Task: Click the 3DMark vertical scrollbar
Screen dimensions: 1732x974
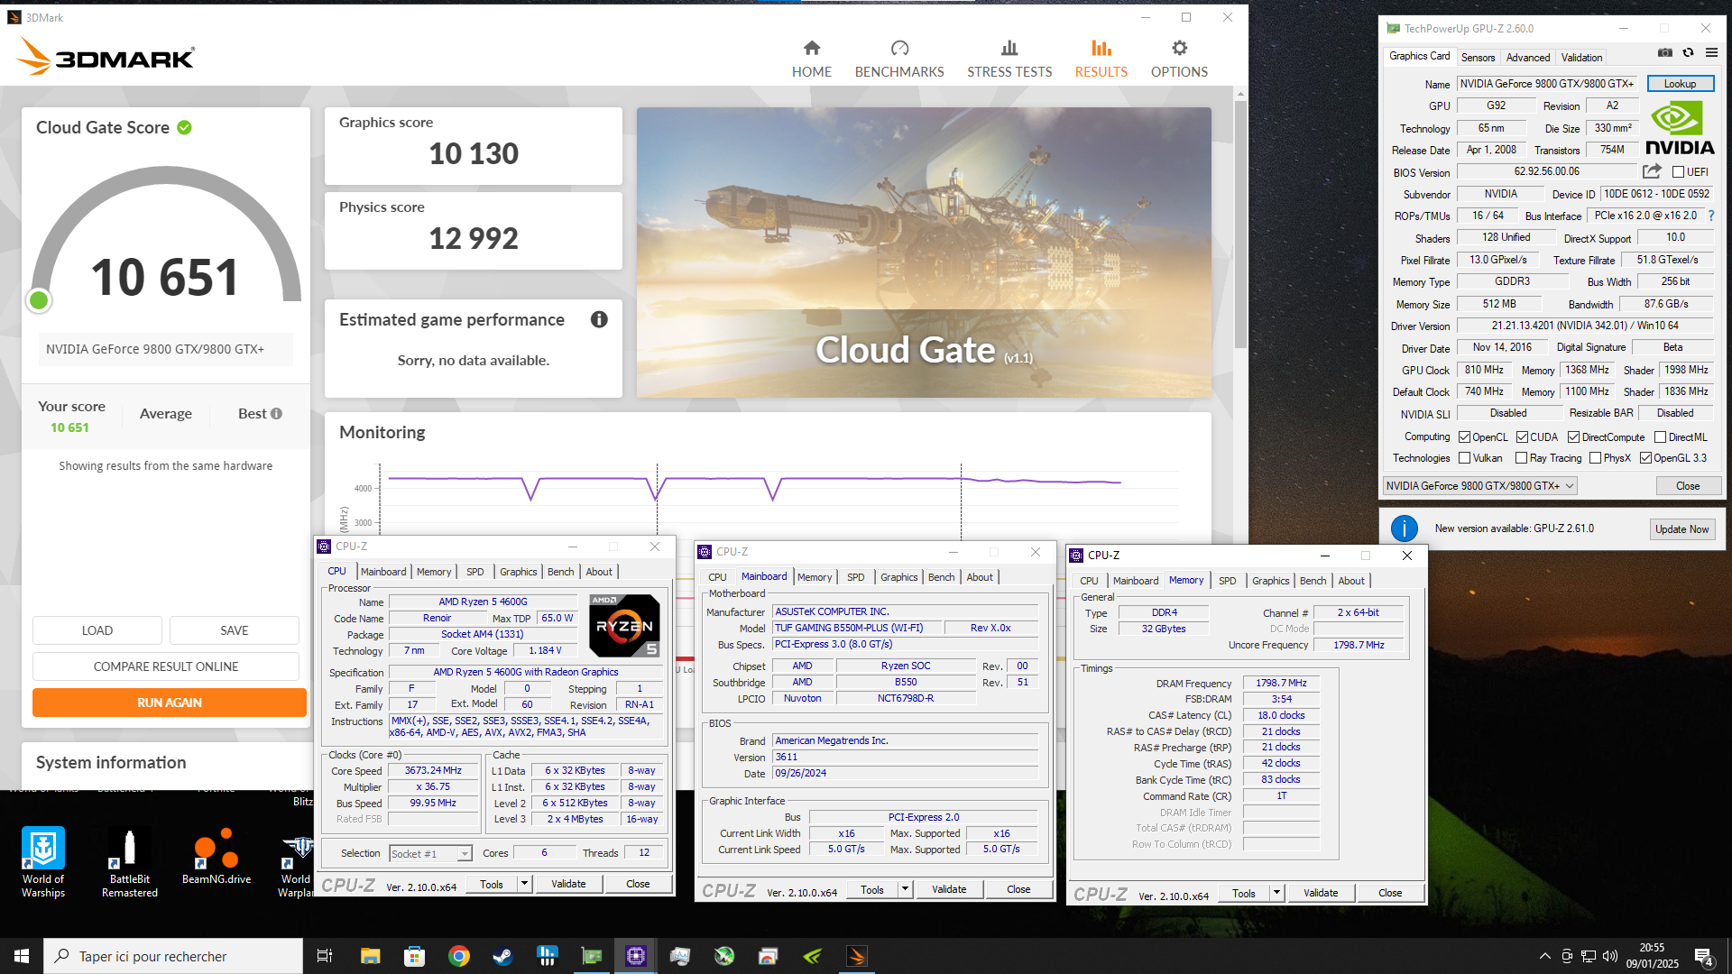Action: point(1240,225)
